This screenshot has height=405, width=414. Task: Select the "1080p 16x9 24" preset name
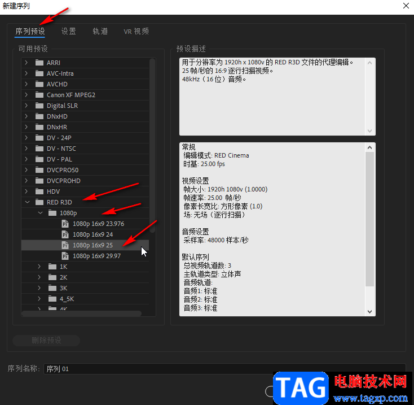point(93,234)
